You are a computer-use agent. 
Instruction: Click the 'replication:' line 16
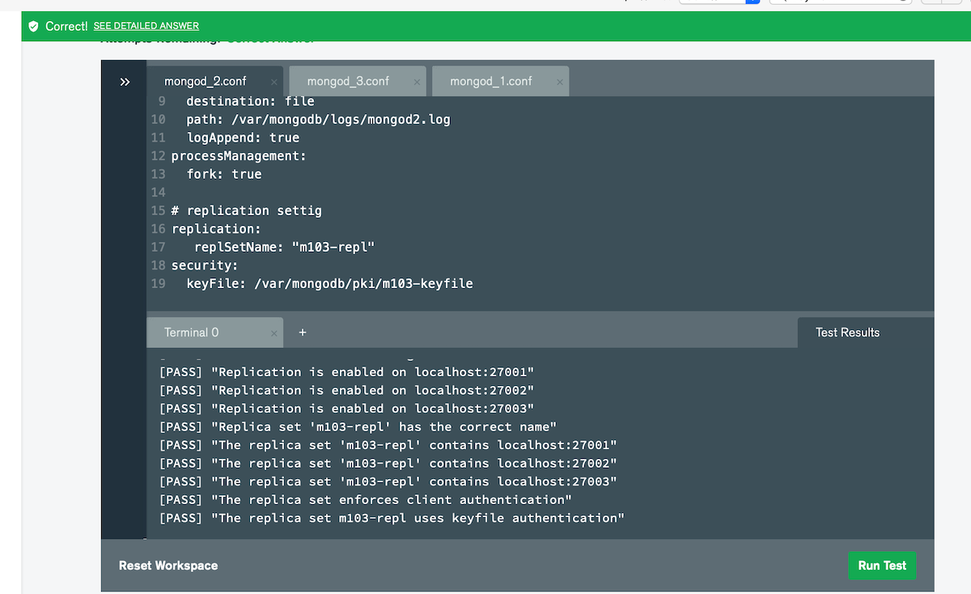[216, 228]
